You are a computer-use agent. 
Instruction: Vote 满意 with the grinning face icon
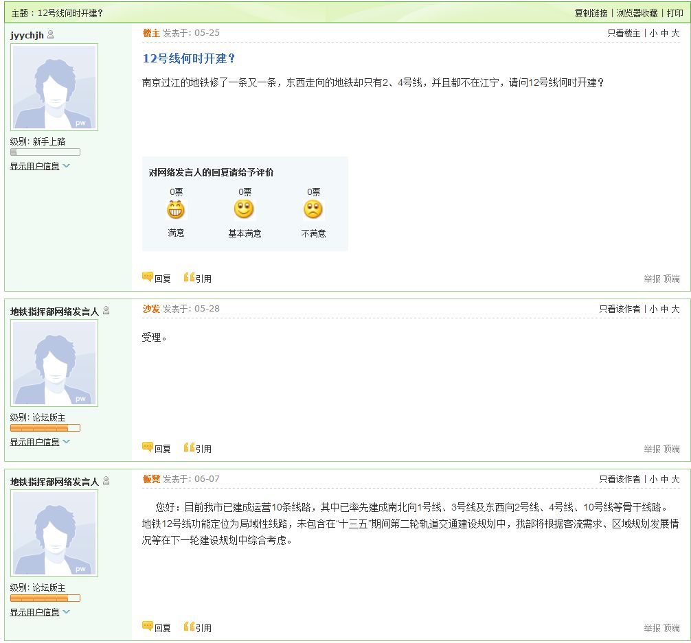(175, 209)
